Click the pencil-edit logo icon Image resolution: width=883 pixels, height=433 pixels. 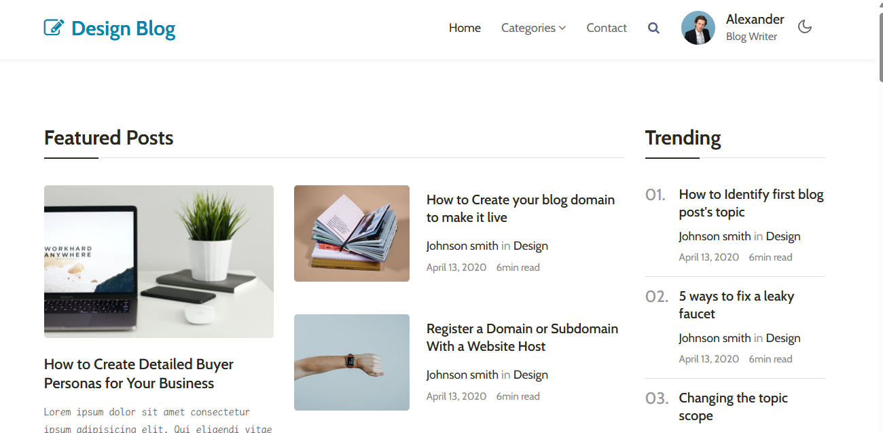pyautogui.click(x=54, y=28)
